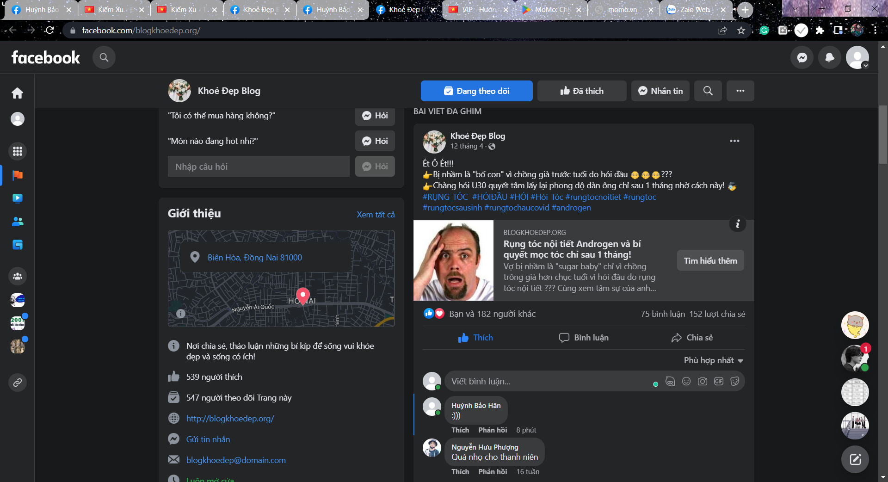Switch to VIP - Hướng browser tab
Viewport: 888px width, 482px height.
479,10
